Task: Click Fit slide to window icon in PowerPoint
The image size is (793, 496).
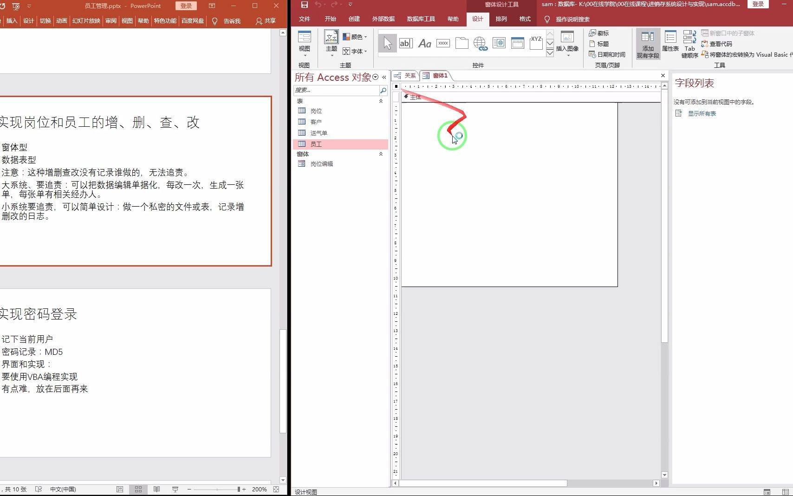Action: click(276, 489)
